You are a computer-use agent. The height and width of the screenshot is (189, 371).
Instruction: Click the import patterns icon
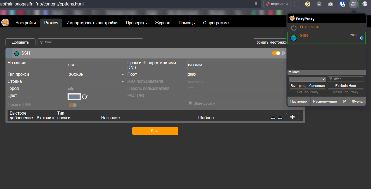click(273, 118)
